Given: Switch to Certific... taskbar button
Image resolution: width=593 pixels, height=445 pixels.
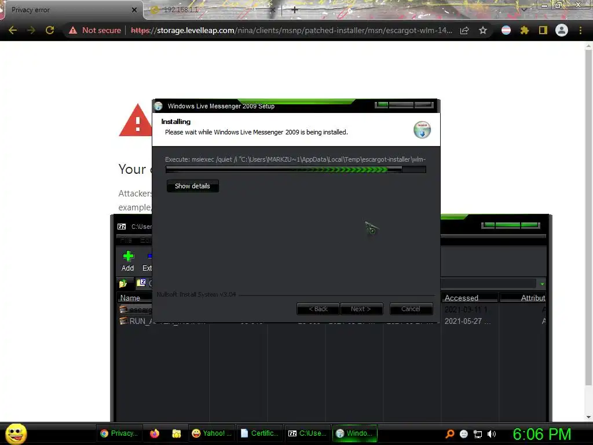Looking at the screenshot, I should coord(260,433).
